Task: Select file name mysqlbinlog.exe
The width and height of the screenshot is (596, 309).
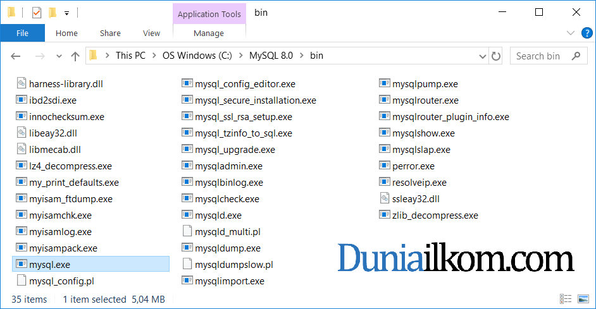Action: click(229, 183)
